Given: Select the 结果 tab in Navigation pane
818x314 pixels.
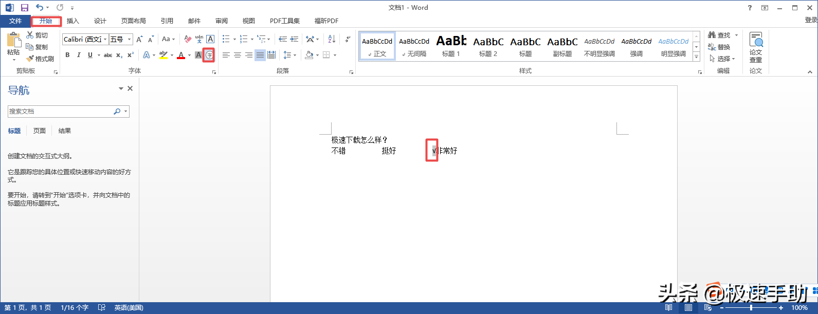Looking at the screenshot, I should tap(65, 131).
